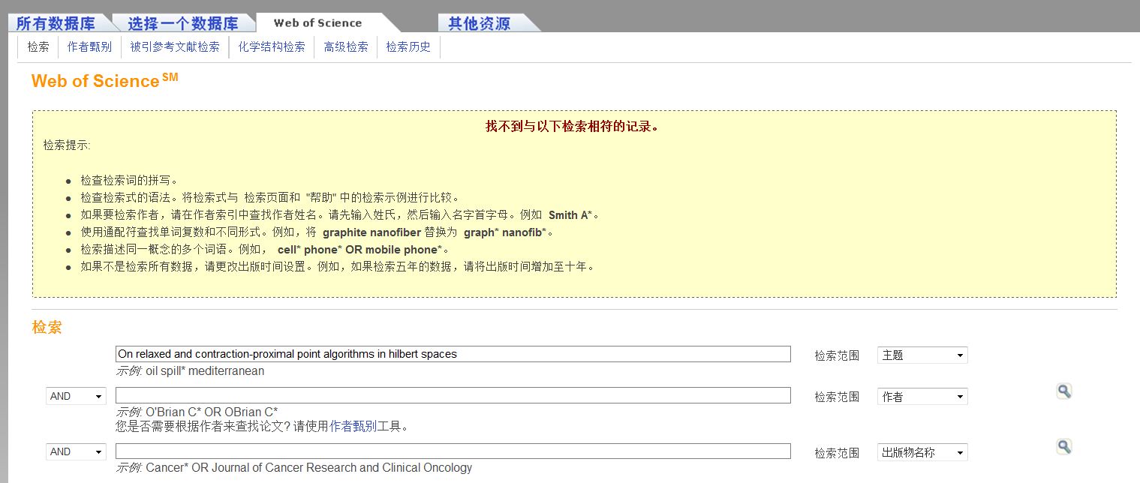Switch to the 选择一个数据库 tab
The image size is (1140, 483).
click(182, 23)
